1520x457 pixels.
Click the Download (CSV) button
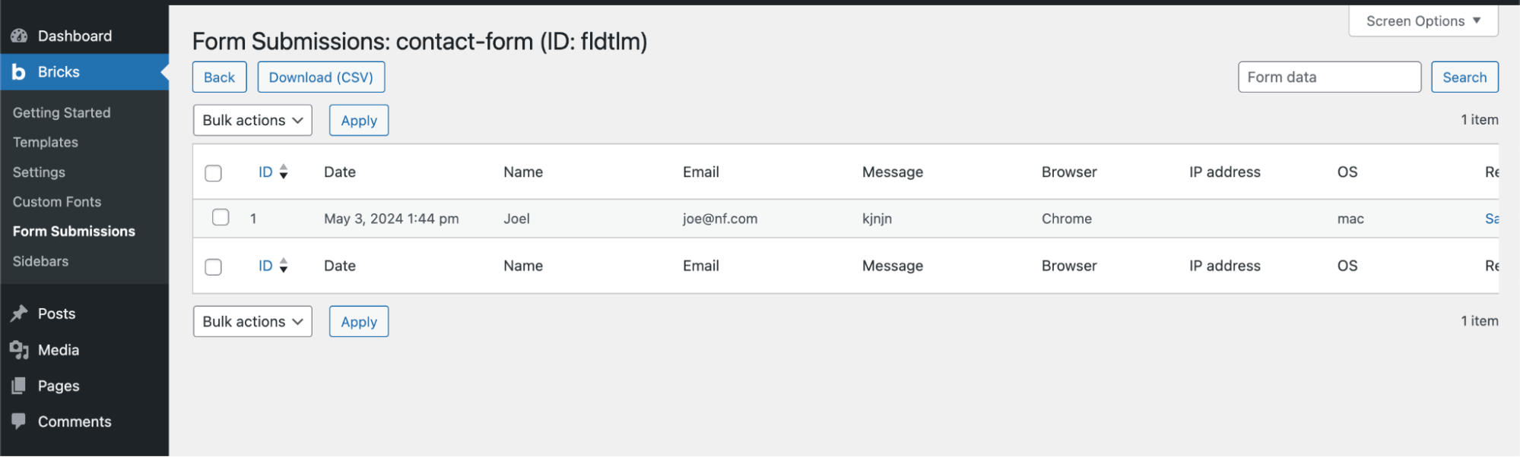pos(321,77)
